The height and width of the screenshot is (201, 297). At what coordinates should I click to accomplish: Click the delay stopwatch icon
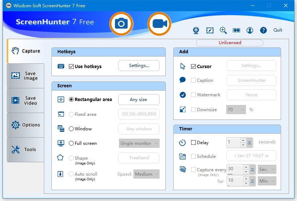182,143
